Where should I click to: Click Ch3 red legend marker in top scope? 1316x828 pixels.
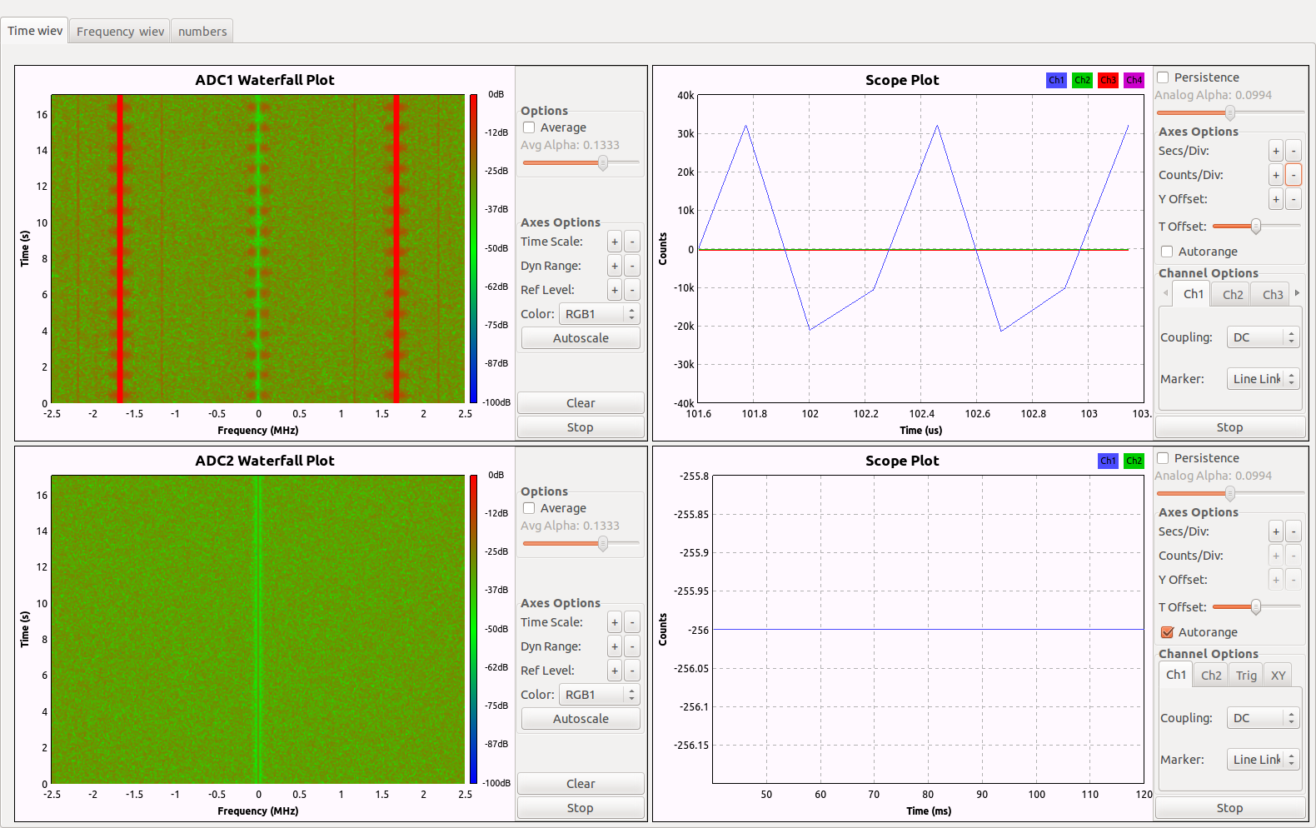coord(1107,81)
